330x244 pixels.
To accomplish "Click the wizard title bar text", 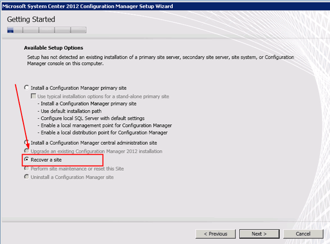I will pyautogui.click(x=88, y=6).
